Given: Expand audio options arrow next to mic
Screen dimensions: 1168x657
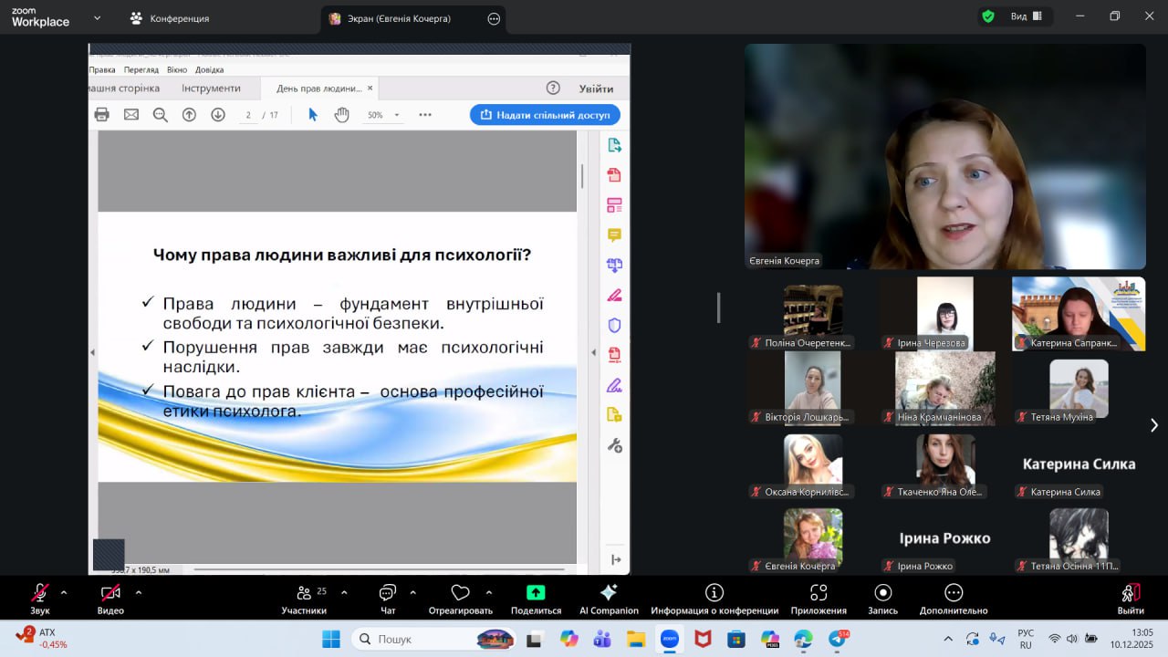Looking at the screenshot, I should (64, 592).
